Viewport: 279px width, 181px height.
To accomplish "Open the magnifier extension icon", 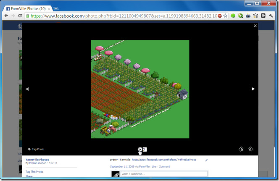I will pos(240,16).
